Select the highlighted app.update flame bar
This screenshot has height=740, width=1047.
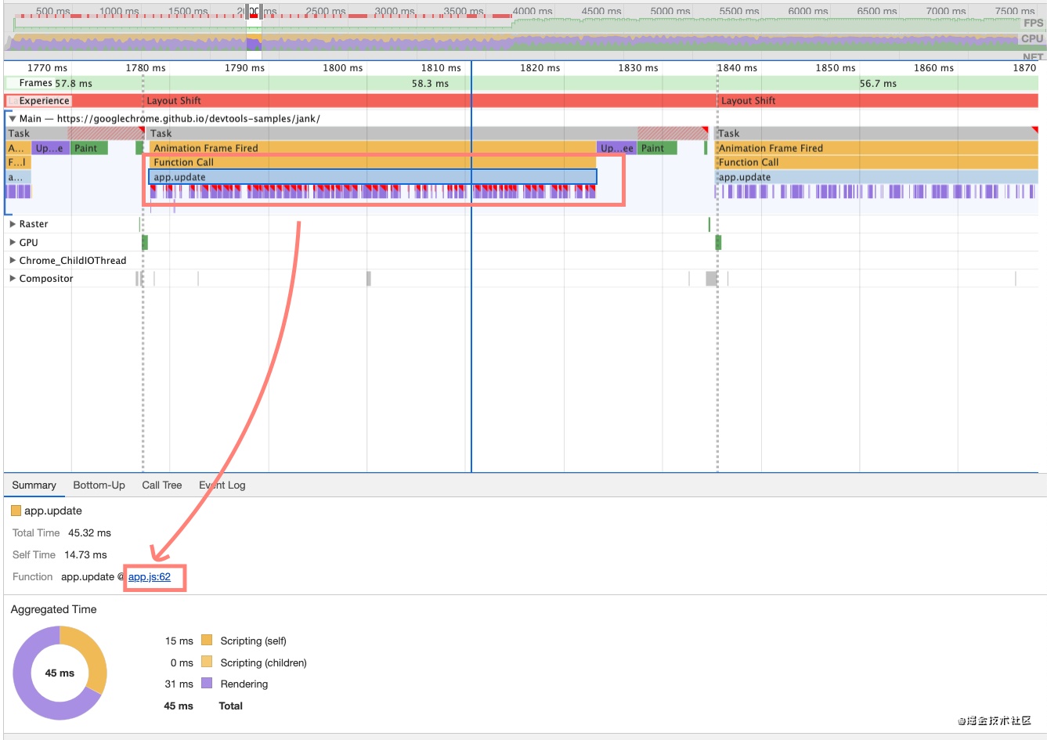(373, 177)
